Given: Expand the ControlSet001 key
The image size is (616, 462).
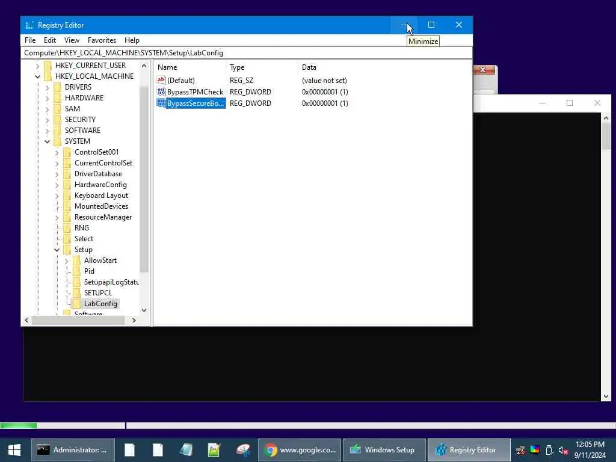Looking at the screenshot, I should (x=57, y=152).
